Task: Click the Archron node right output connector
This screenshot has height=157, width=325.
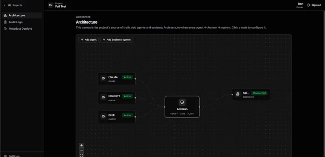Action: 199,107
